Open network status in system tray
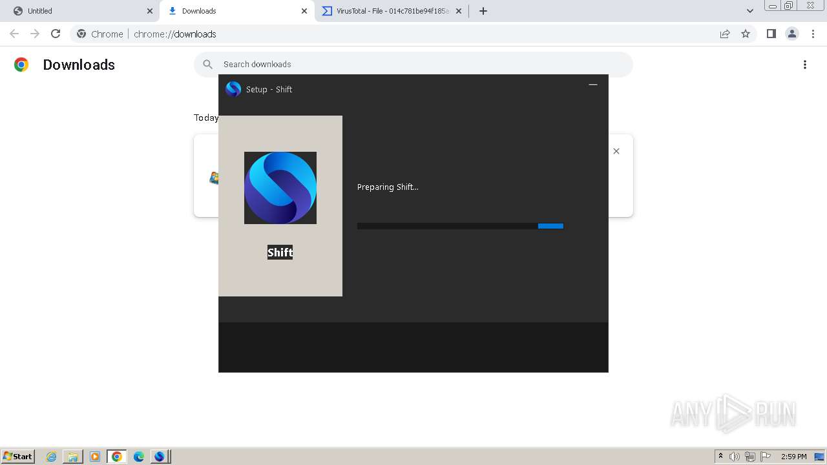Image resolution: width=827 pixels, height=465 pixels. (750, 457)
